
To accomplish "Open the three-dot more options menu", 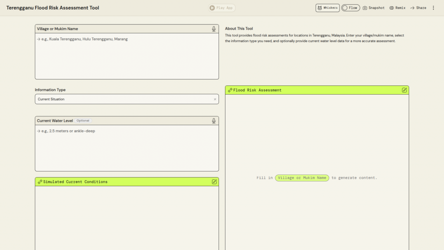I will tap(433, 8).
